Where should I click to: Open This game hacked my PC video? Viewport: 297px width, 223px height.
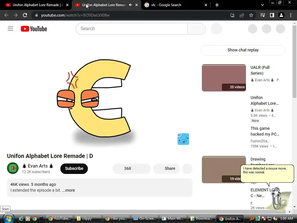pos(265,131)
